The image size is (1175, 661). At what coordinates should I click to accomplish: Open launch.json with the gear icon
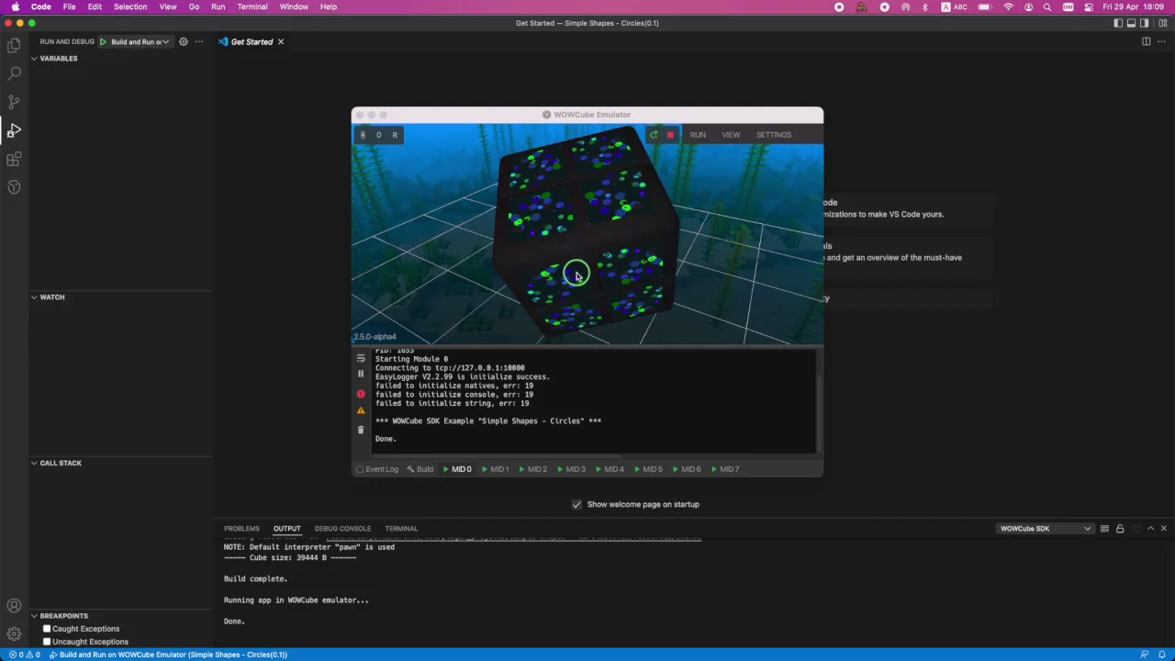click(183, 41)
